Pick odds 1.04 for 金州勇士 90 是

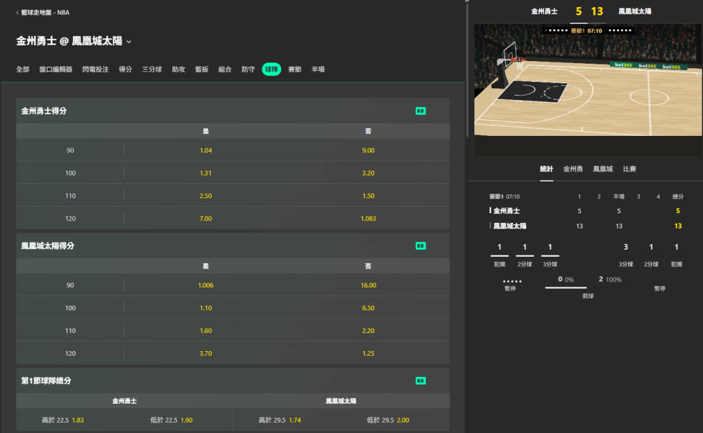(x=206, y=150)
